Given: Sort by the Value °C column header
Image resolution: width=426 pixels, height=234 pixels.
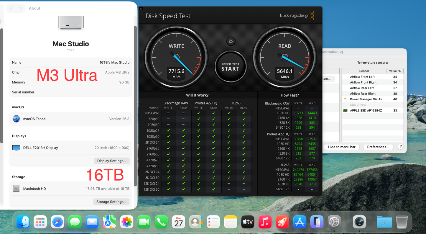Looking at the screenshot, I should (395, 71).
